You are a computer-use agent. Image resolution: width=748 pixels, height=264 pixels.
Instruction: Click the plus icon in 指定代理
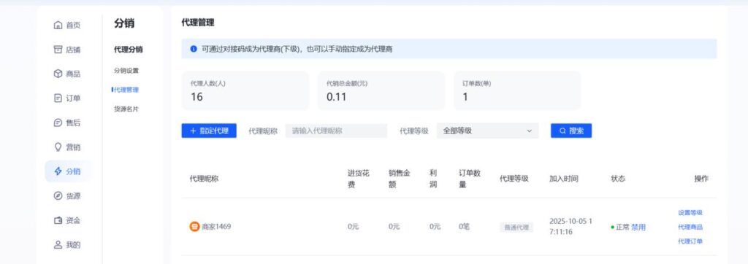tap(193, 131)
